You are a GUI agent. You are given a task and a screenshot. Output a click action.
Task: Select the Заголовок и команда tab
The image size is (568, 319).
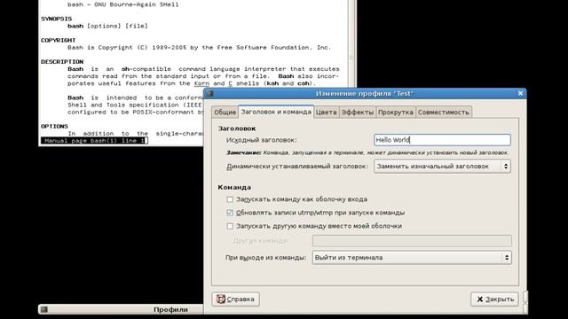coord(276,112)
